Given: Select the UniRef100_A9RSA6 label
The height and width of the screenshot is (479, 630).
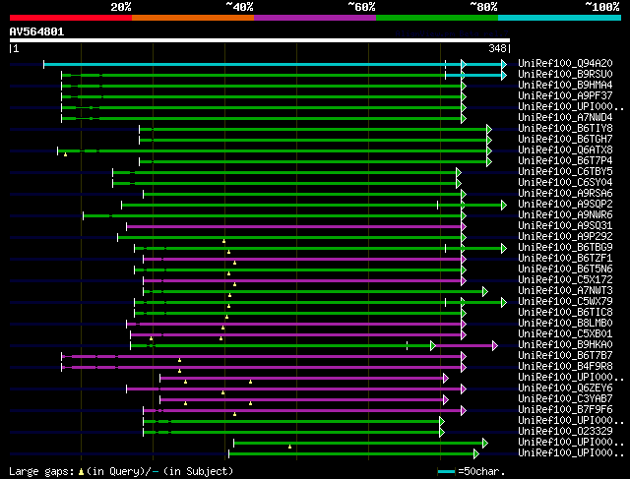Looking at the screenshot, I should (x=565, y=194).
